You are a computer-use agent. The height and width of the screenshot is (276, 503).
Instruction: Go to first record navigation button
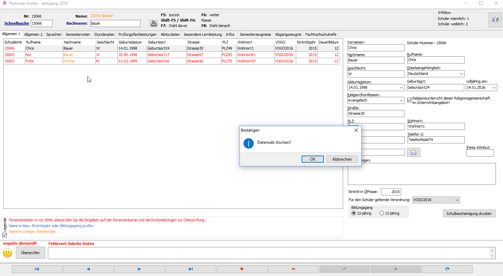coord(37,269)
